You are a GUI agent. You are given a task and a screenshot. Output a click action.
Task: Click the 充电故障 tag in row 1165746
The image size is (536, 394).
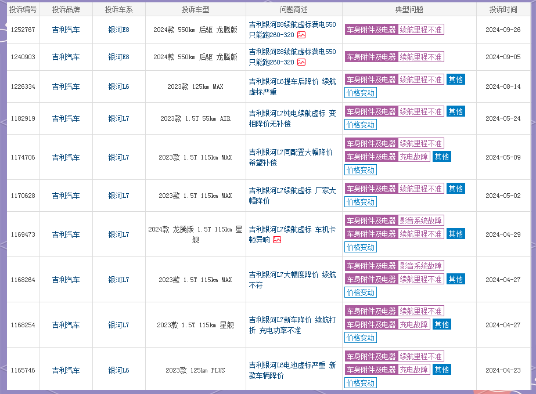413,370
